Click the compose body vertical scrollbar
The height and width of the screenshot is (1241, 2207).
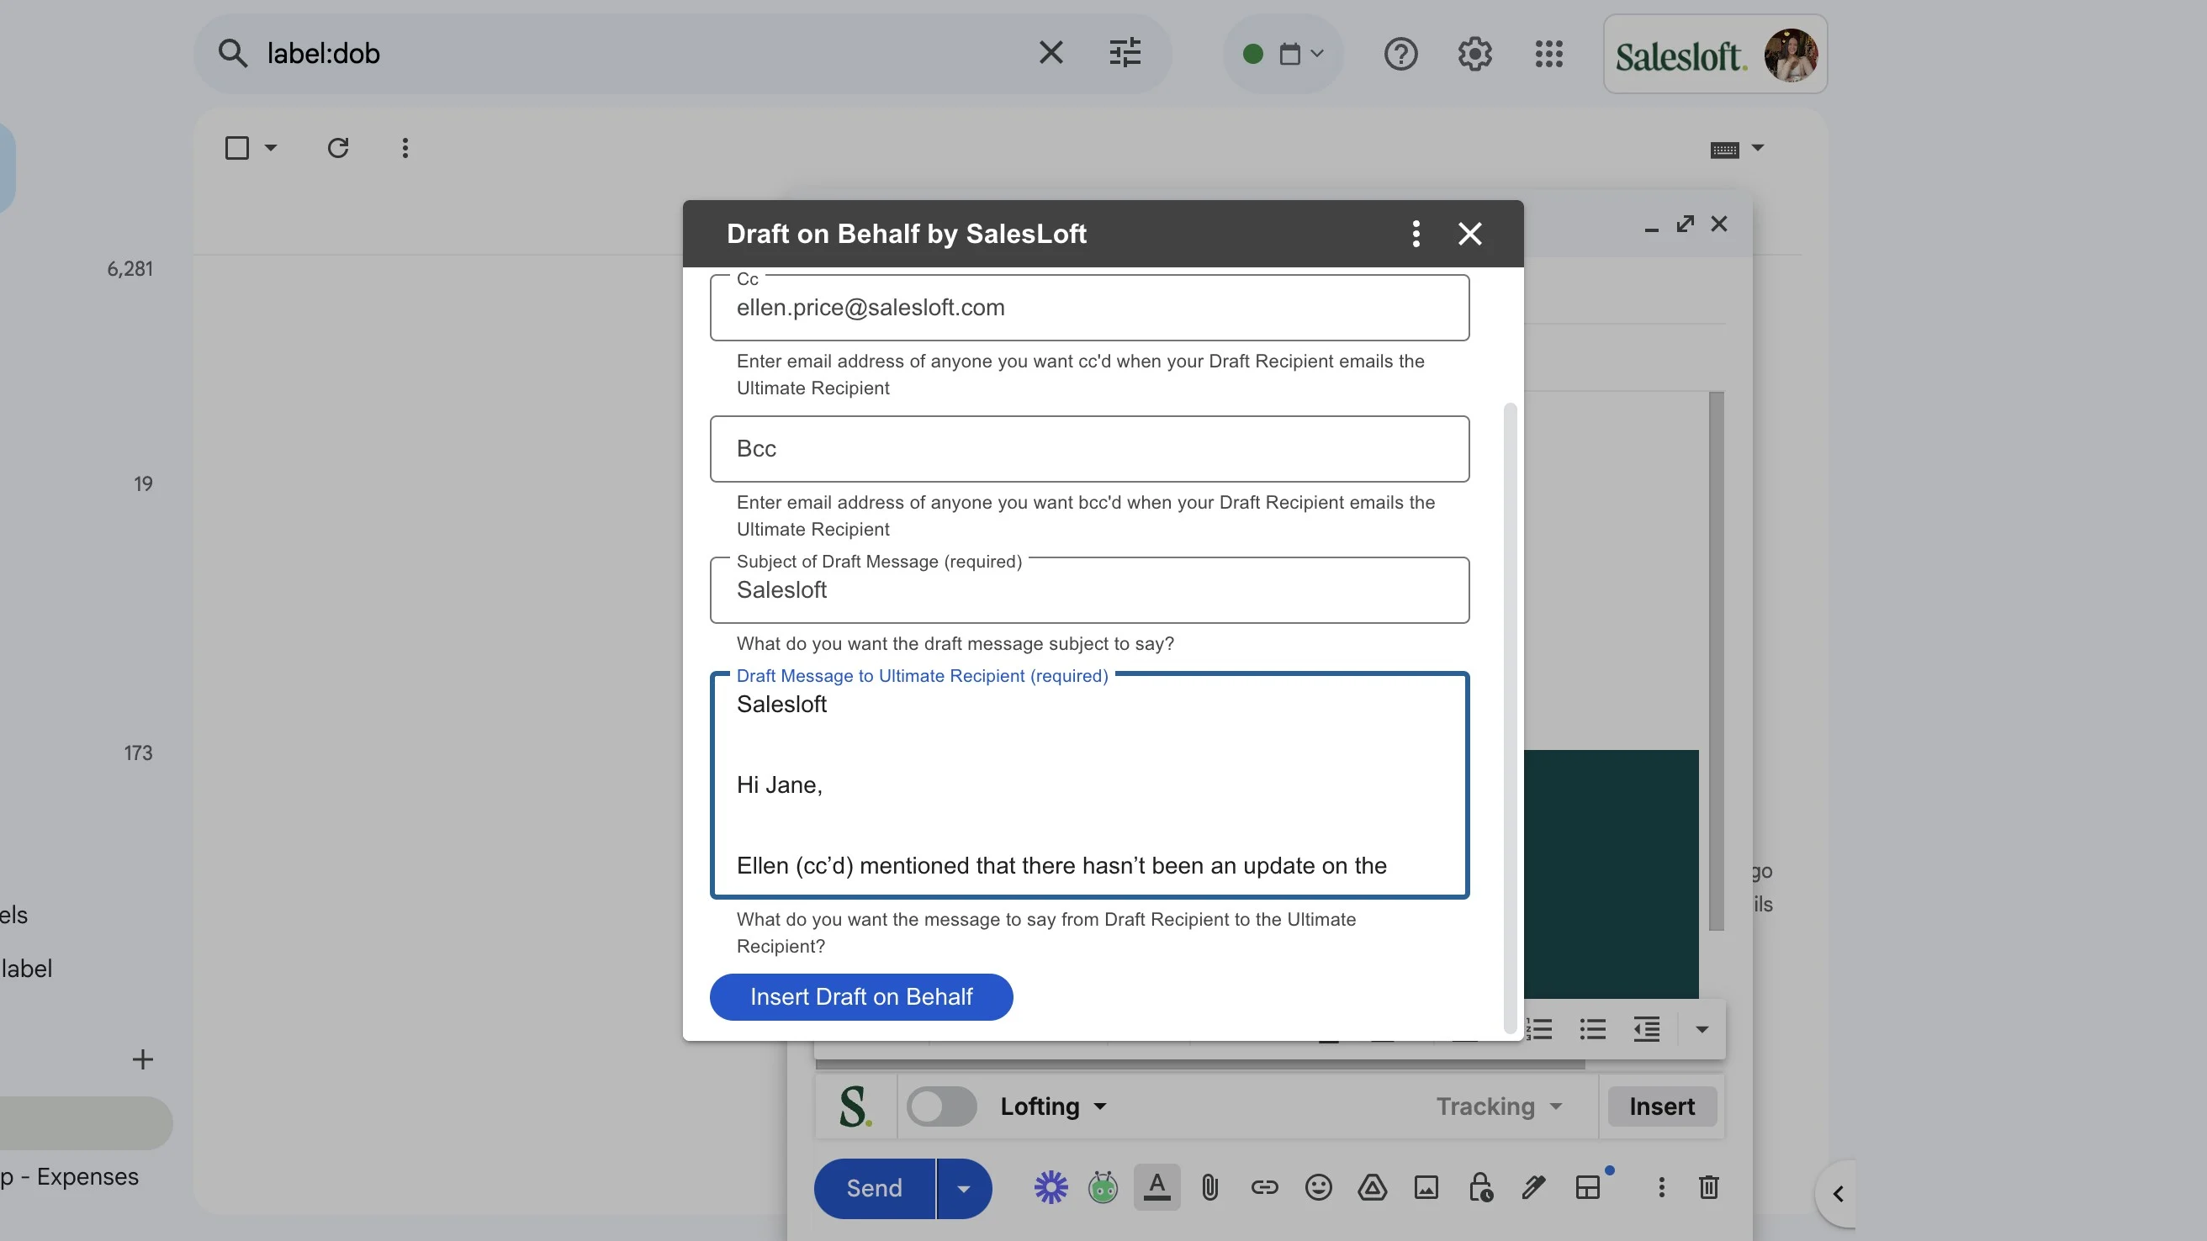(x=1716, y=661)
